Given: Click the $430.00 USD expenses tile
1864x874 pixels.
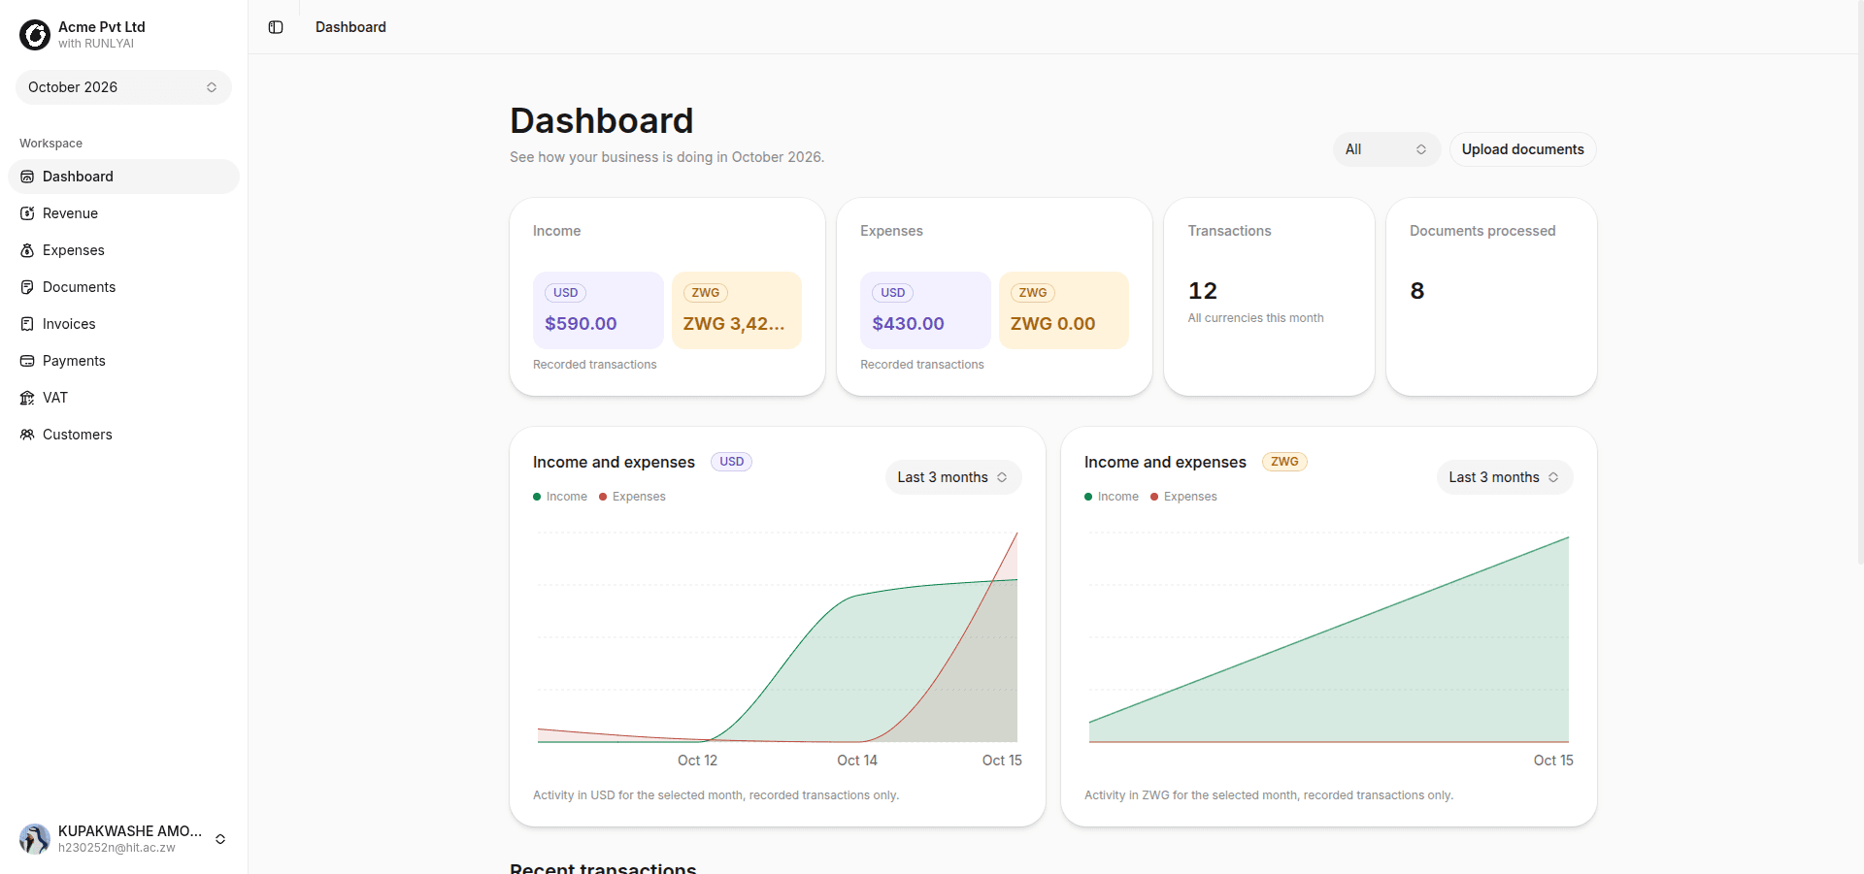Looking at the screenshot, I should [x=925, y=310].
